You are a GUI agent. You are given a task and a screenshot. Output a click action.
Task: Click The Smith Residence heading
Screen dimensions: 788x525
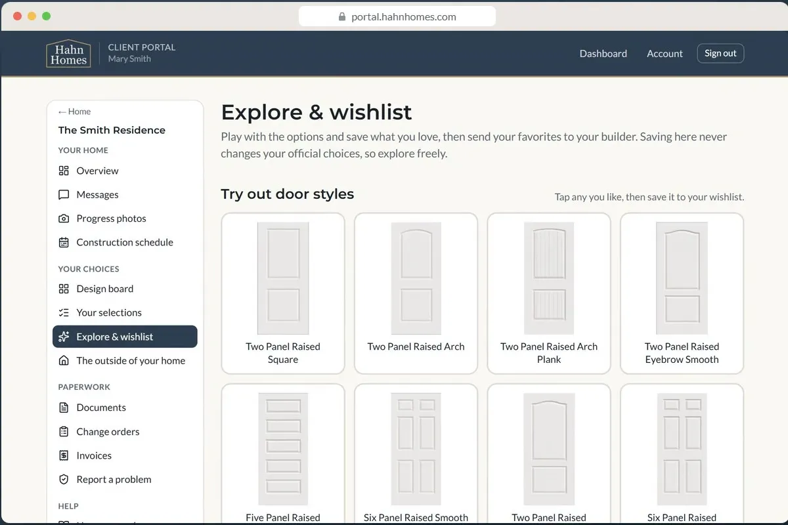(x=112, y=130)
